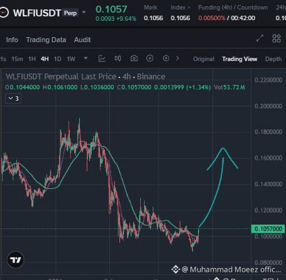The height and width of the screenshot is (280, 286).
Task: Click the candle low value L0.1036000
Action: click(x=97, y=87)
